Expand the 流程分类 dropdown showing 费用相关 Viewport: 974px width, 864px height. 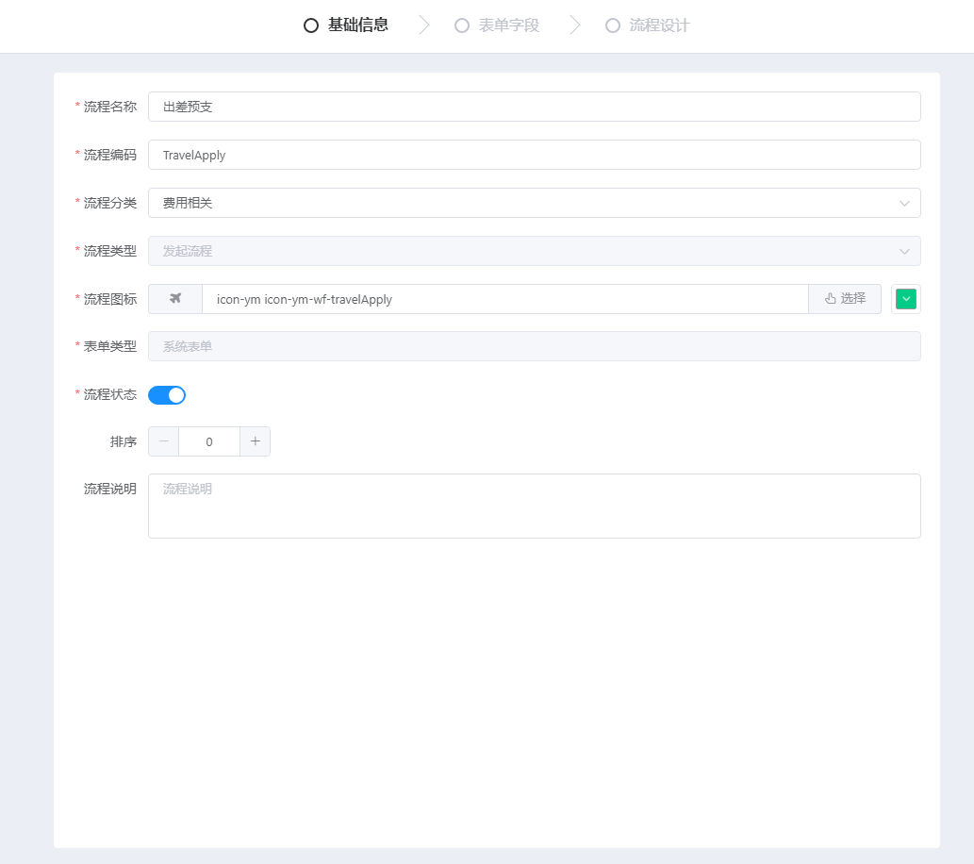coord(535,203)
